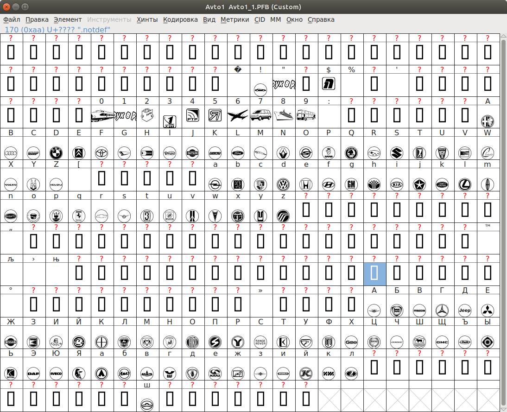The image size is (507, 412).
Task: Select the Audi rings glyph under B
Action: point(11,152)
